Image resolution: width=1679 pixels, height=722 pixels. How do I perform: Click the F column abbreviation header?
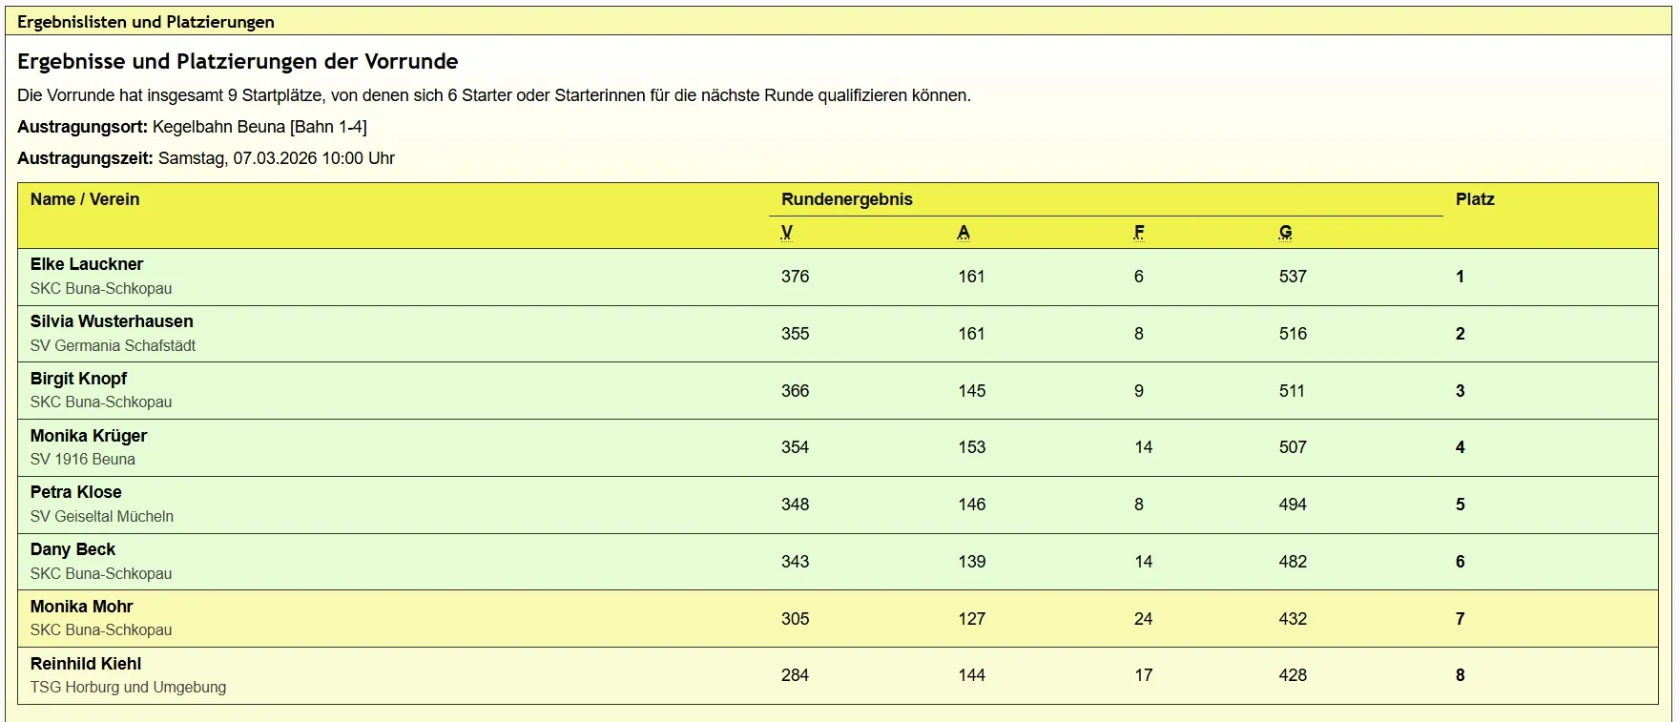(x=1138, y=232)
